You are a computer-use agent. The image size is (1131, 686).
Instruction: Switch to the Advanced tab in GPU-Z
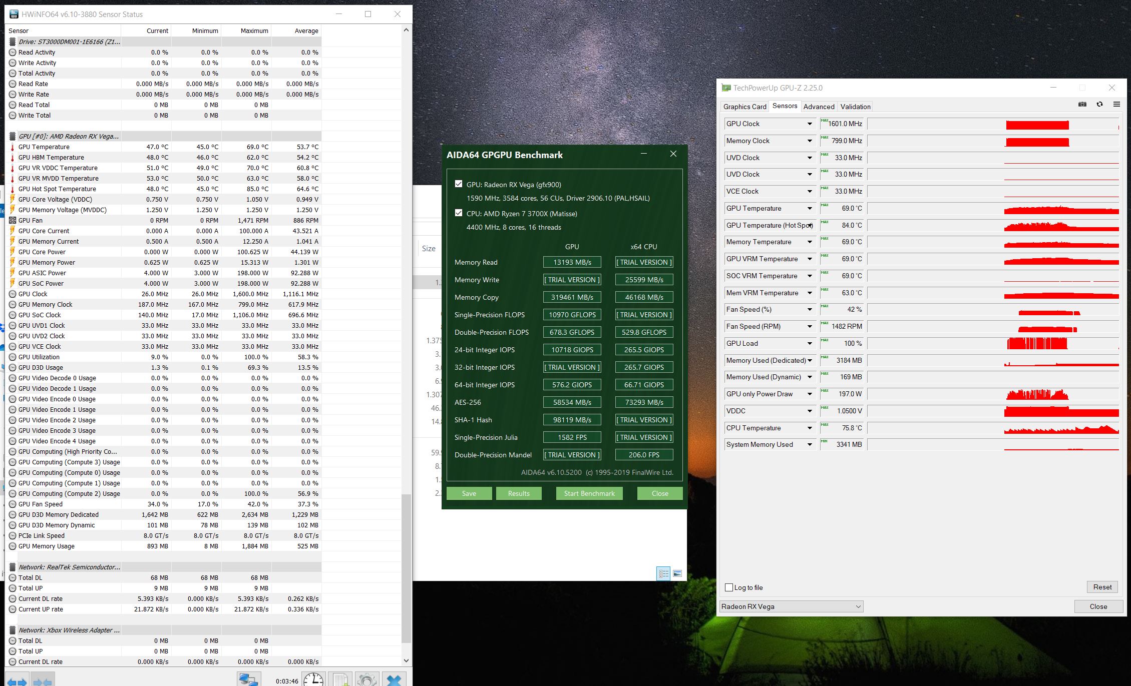coord(819,107)
